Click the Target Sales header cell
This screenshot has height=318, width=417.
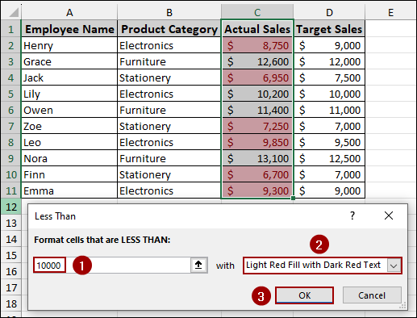[x=329, y=29]
